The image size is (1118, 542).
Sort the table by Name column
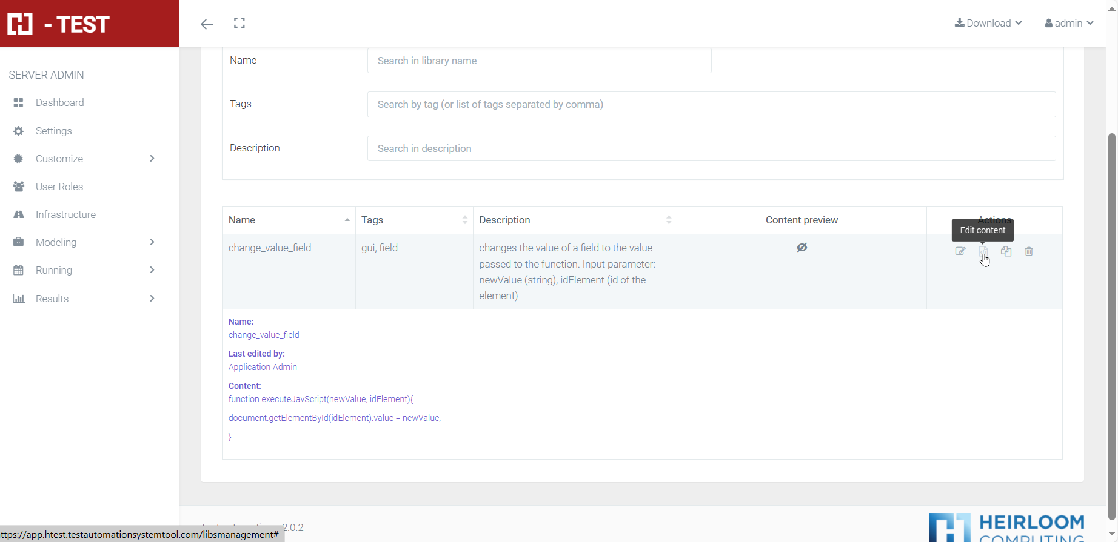click(288, 220)
